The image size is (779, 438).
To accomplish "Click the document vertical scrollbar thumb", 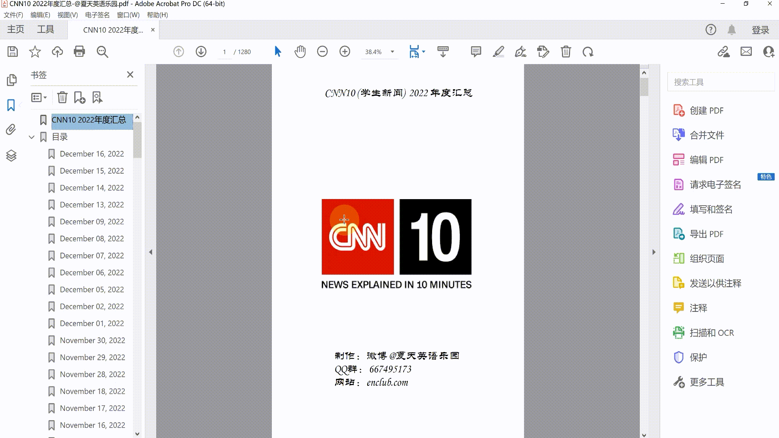I will (644, 87).
